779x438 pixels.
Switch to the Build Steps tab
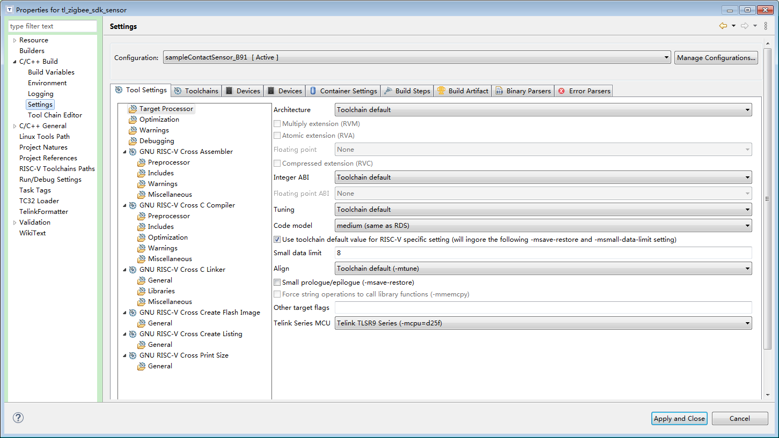click(x=407, y=91)
